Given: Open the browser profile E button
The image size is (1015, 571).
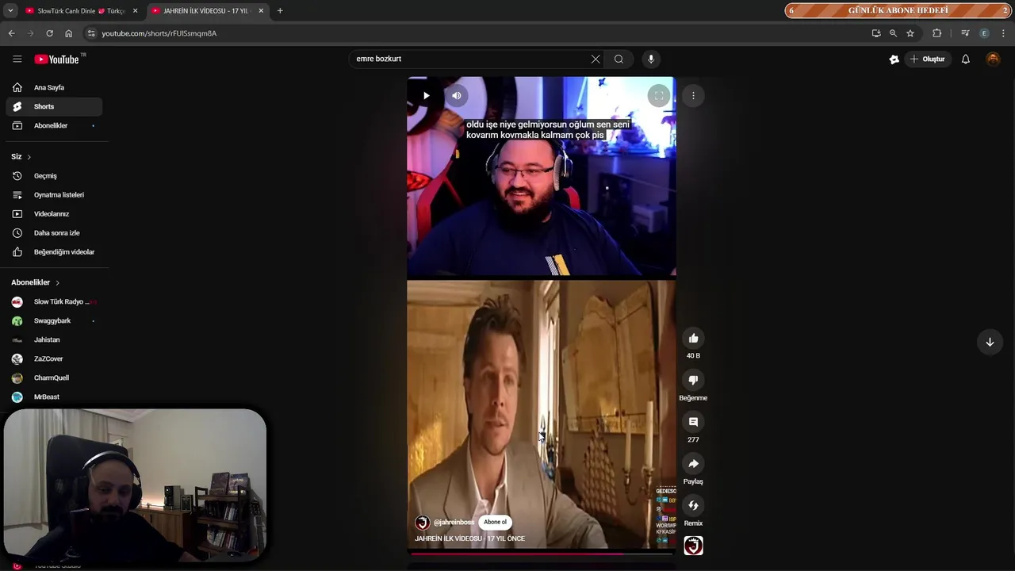Looking at the screenshot, I should pos(984,33).
